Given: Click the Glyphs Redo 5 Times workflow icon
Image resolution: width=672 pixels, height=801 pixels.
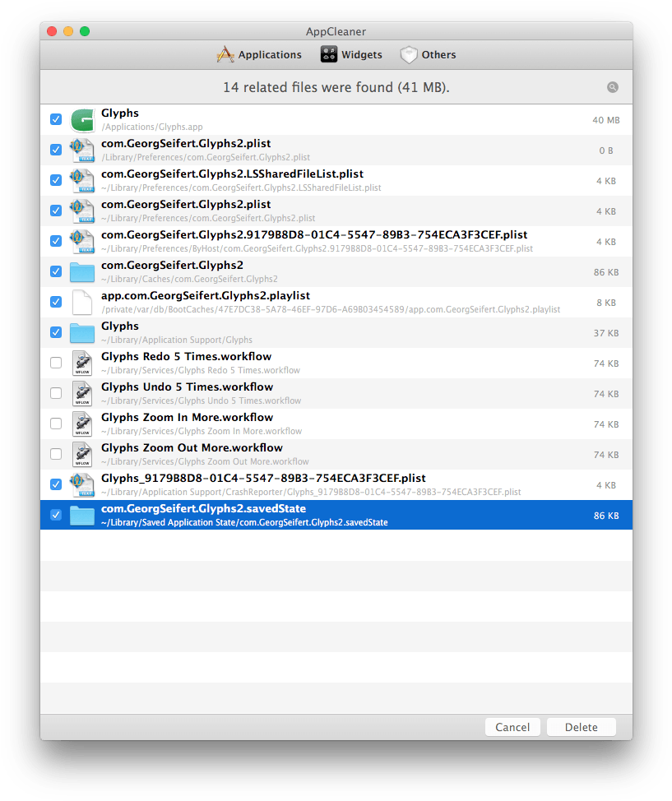Looking at the screenshot, I should coord(82,363).
